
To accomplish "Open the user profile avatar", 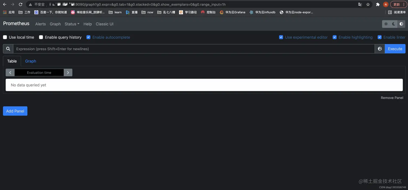I will tap(386, 5).
